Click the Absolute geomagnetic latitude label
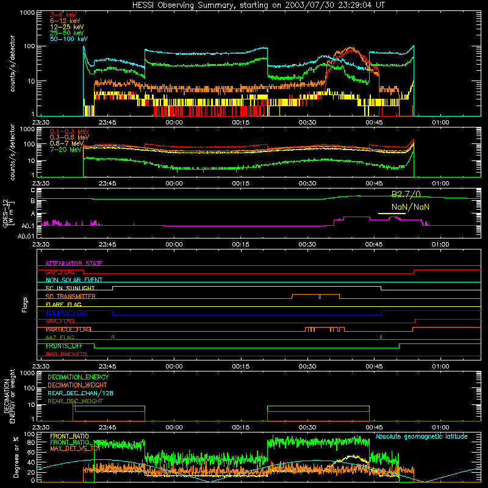Image resolution: width=488 pixels, height=488 pixels. [x=422, y=436]
